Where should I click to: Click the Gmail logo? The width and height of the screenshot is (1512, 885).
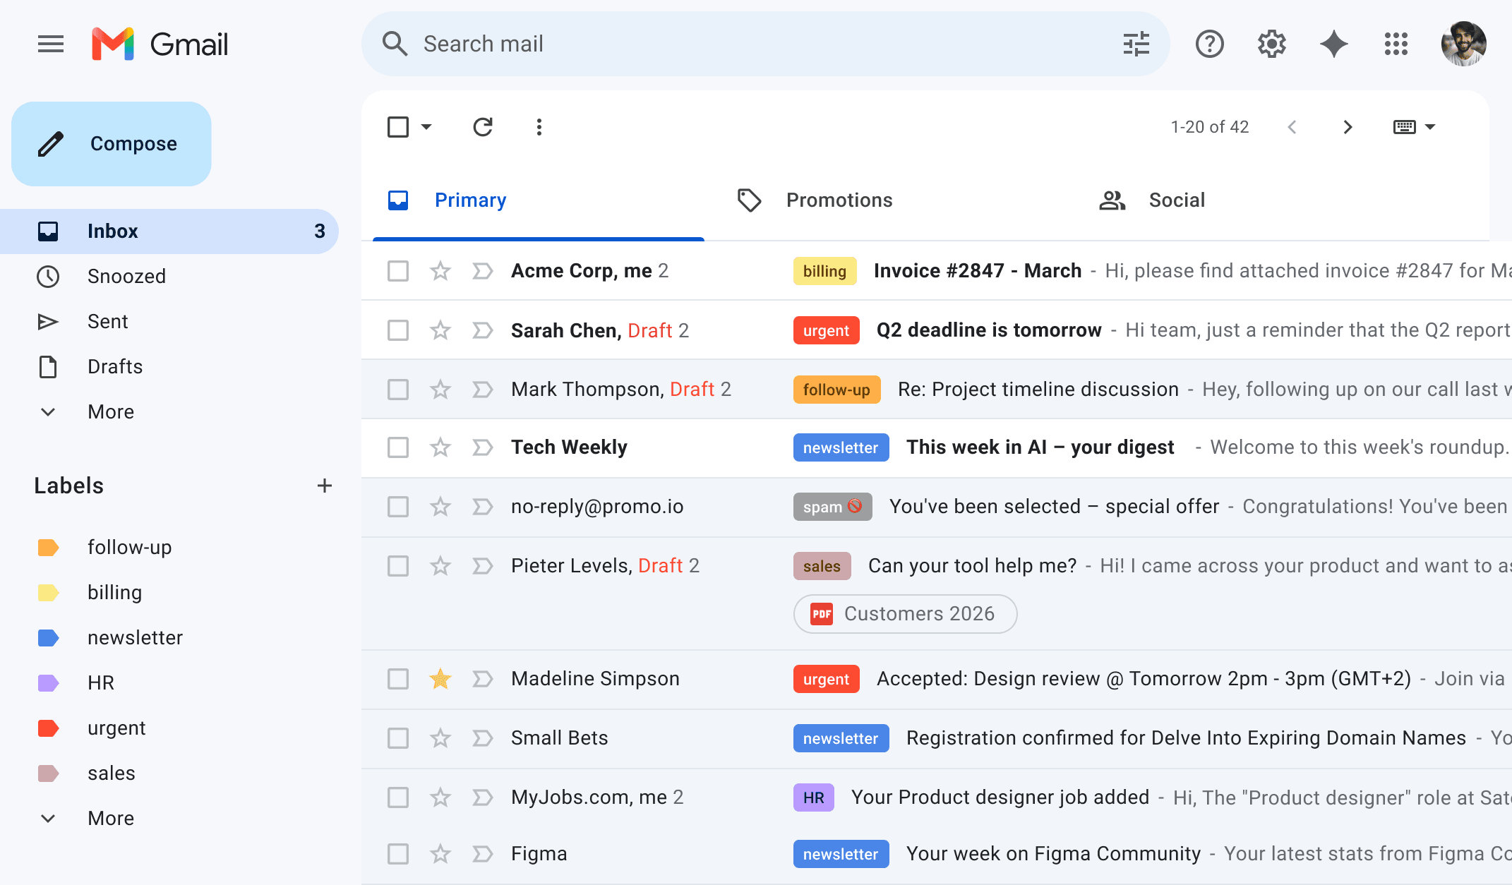(160, 44)
